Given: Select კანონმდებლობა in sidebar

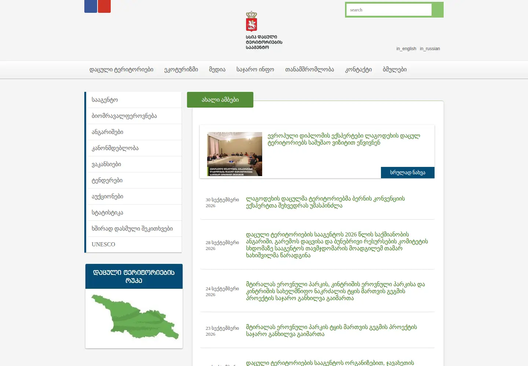Looking at the screenshot, I should (134, 148).
